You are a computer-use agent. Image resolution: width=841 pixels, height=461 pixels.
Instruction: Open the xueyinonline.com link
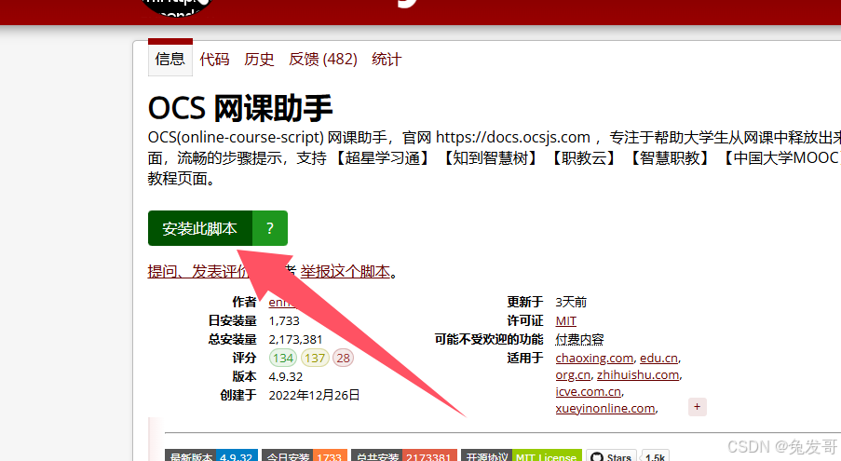point(605,409)
